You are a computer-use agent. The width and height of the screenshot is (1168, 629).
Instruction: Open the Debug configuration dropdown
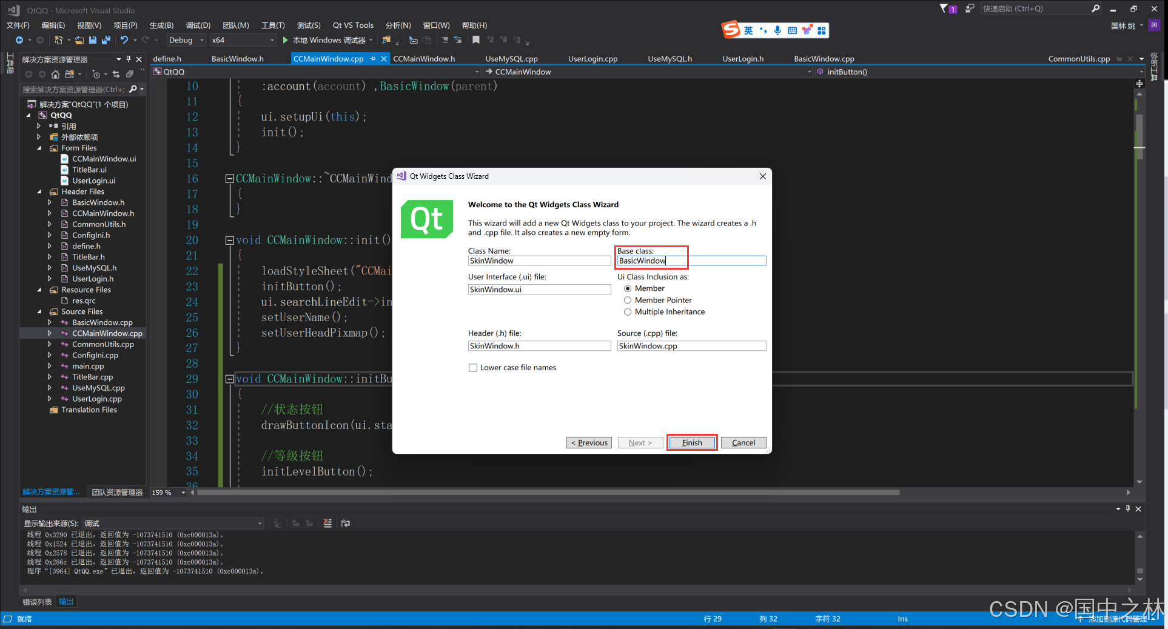tap(186, 40)
